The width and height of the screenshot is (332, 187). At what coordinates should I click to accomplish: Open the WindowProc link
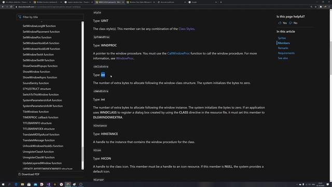(125, 58)
